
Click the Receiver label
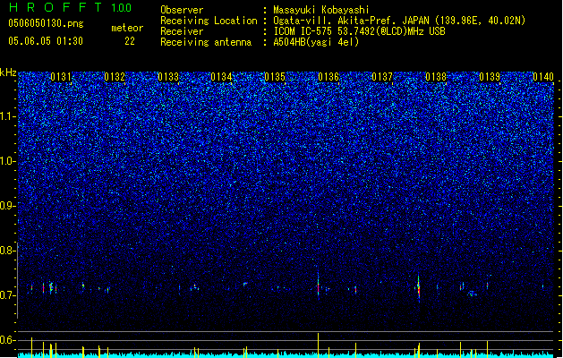point(182,31)
